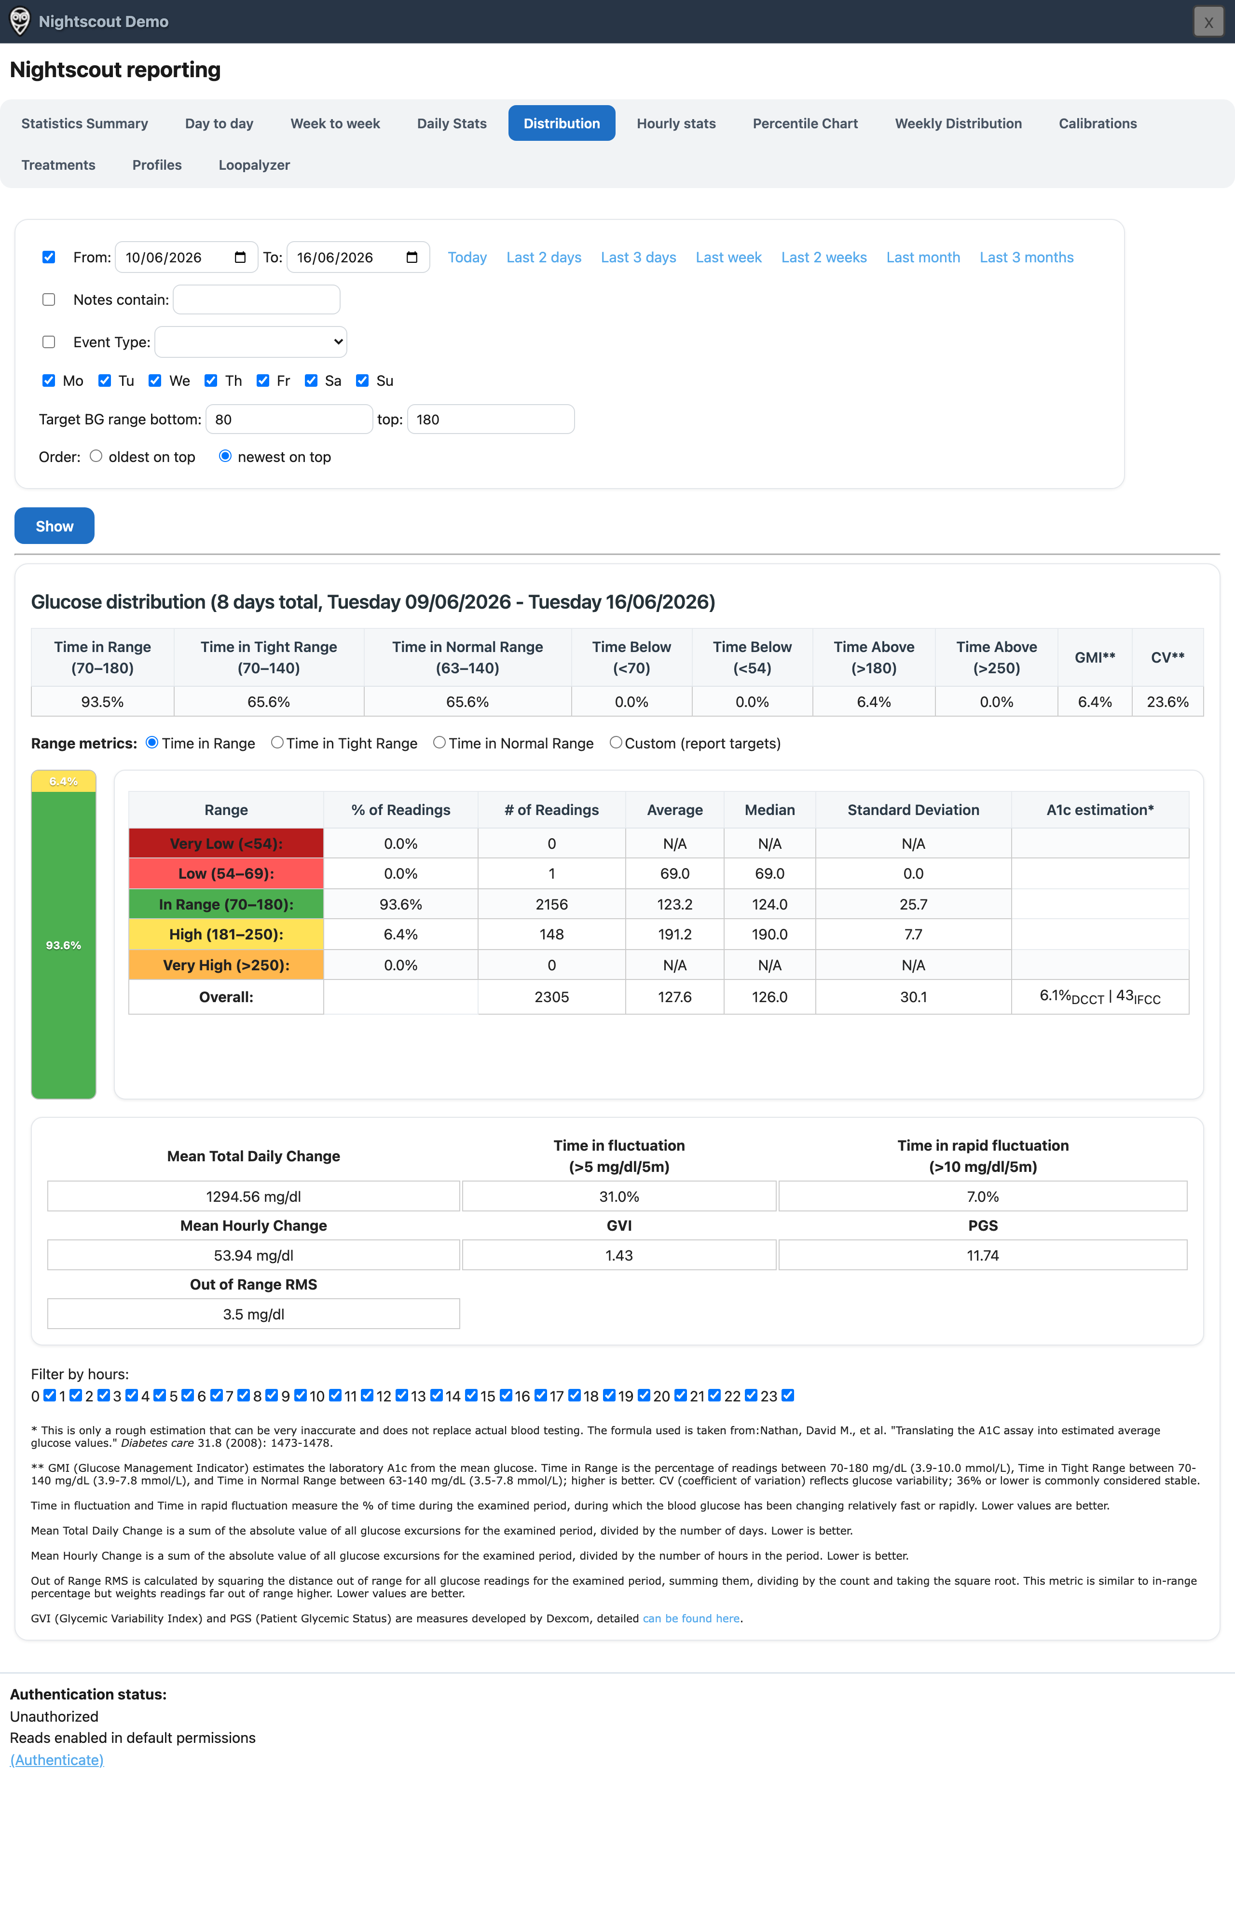This screenshot has width=1235, height=1930.
Task: Uncheck the We weekday checkbox
Action: 155,381
